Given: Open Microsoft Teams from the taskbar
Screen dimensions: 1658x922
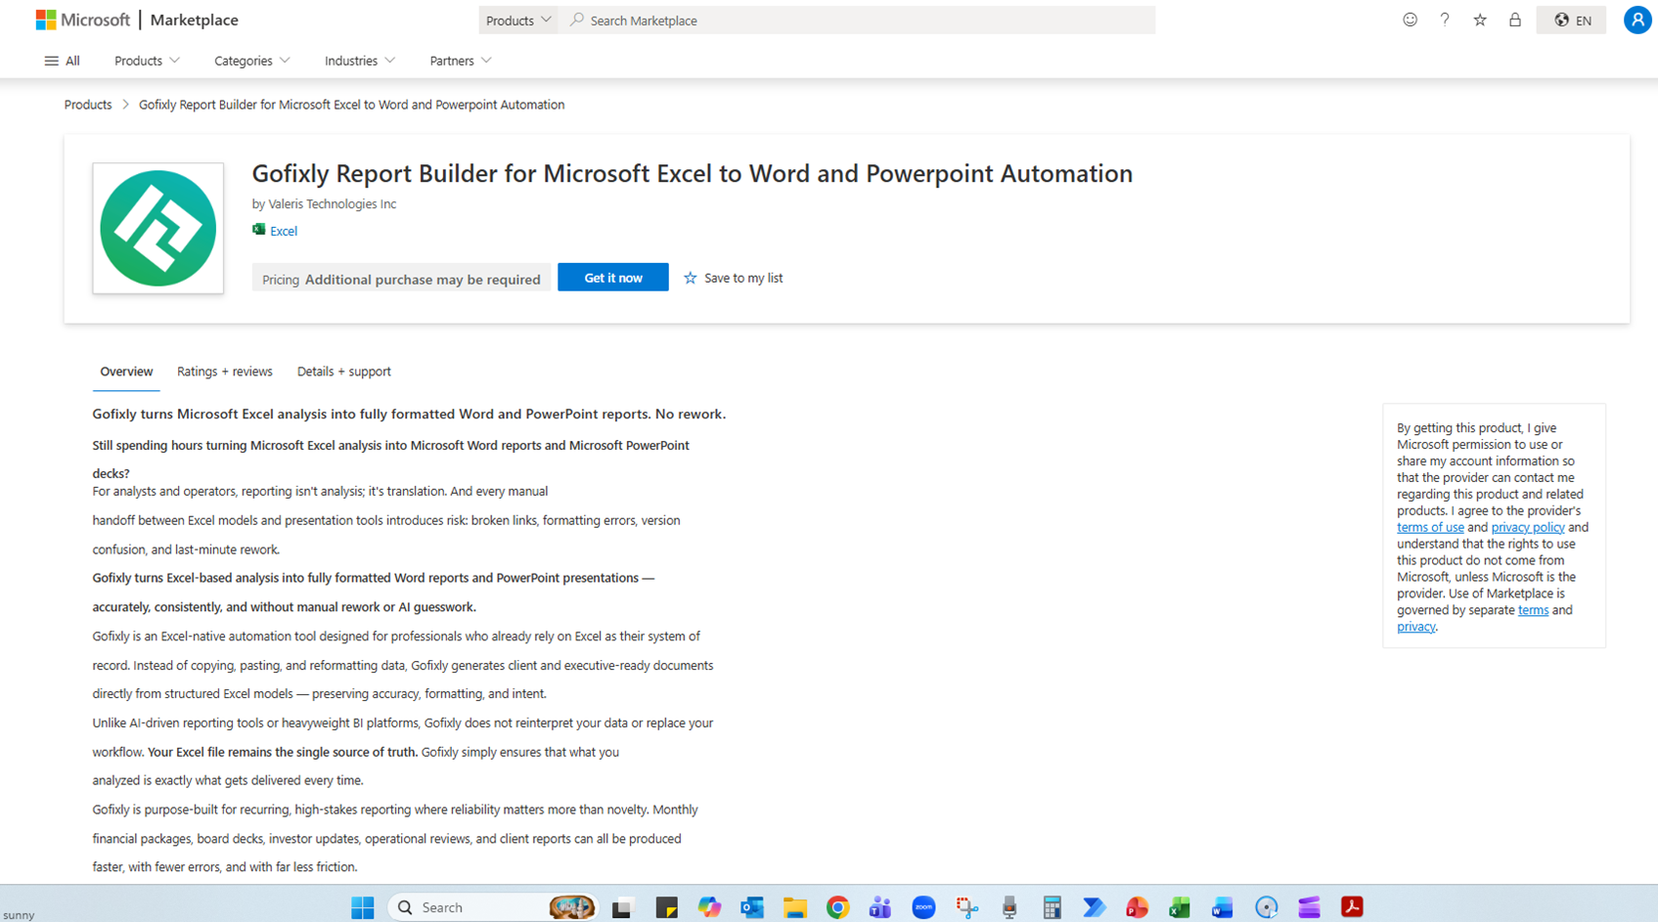Looking at the screenshot, I should pos(880,907).
